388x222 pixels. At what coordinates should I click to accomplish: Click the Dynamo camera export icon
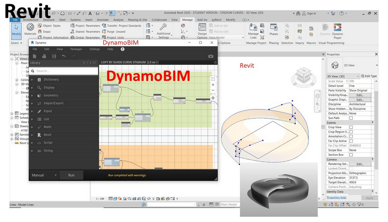coord(211,56)
